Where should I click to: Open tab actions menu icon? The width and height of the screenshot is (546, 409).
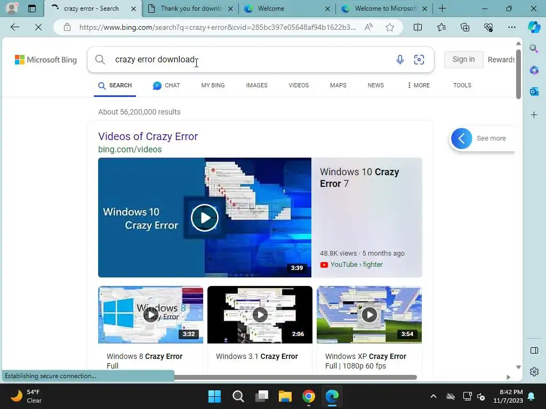point(31,9)
